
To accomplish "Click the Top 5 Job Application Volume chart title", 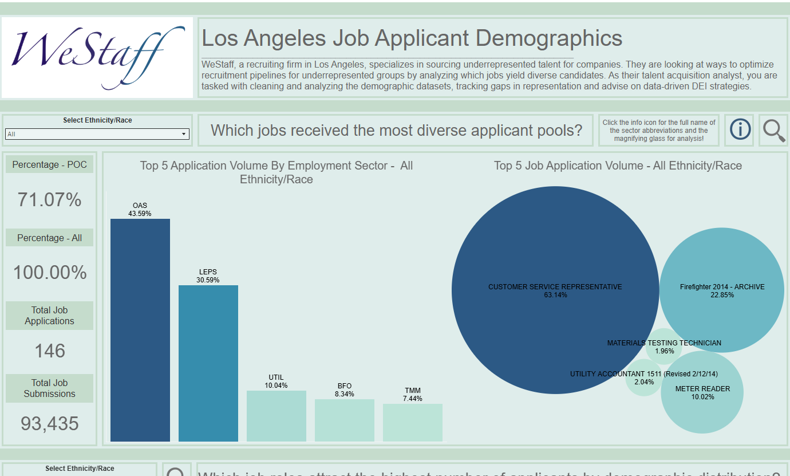I will point(618,166).
